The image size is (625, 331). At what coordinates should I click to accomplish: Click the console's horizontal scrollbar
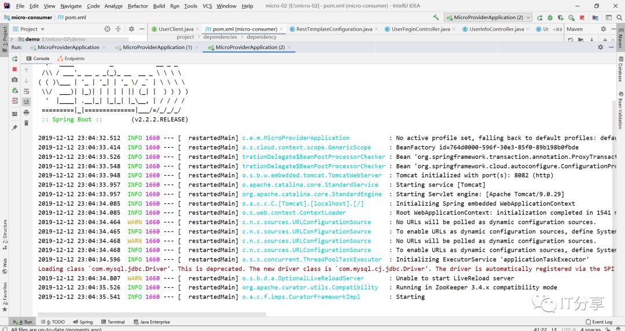(x=152, y=314)
